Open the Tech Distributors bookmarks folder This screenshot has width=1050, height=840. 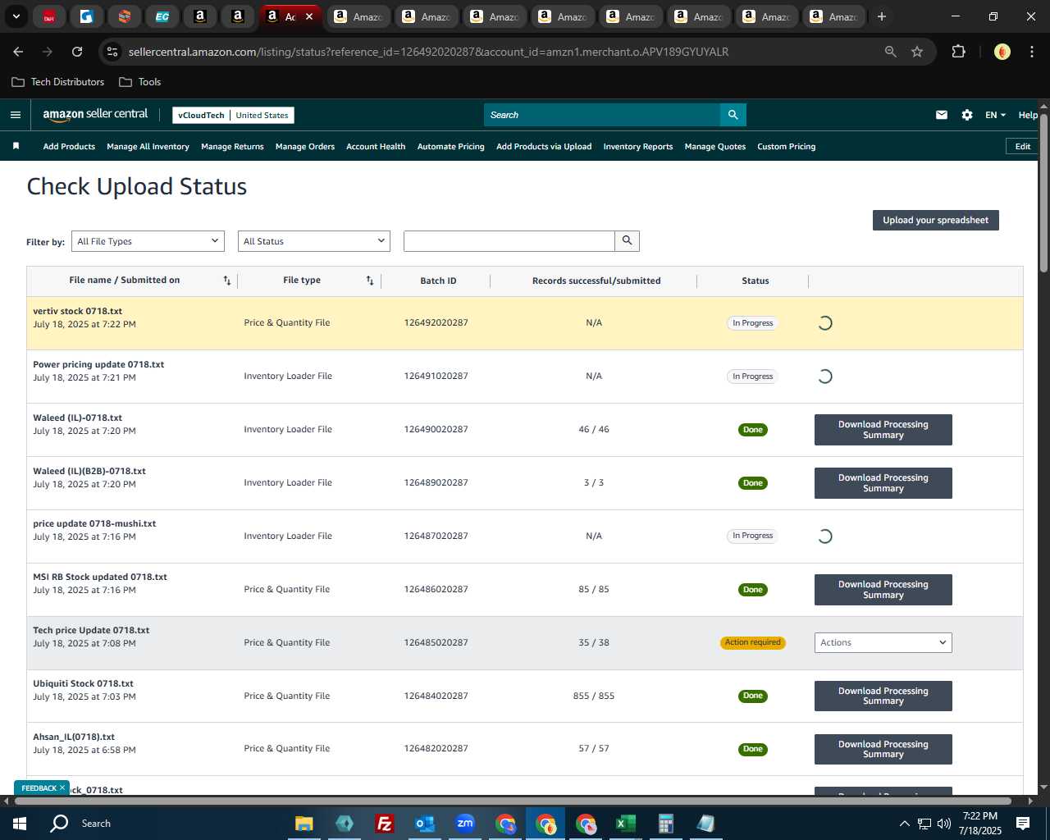tap(58, 82)
